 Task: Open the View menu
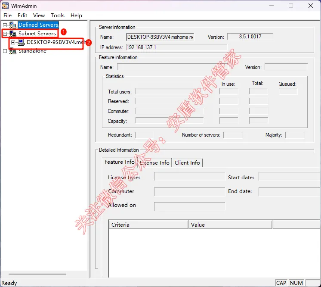(x=39, y=16)
